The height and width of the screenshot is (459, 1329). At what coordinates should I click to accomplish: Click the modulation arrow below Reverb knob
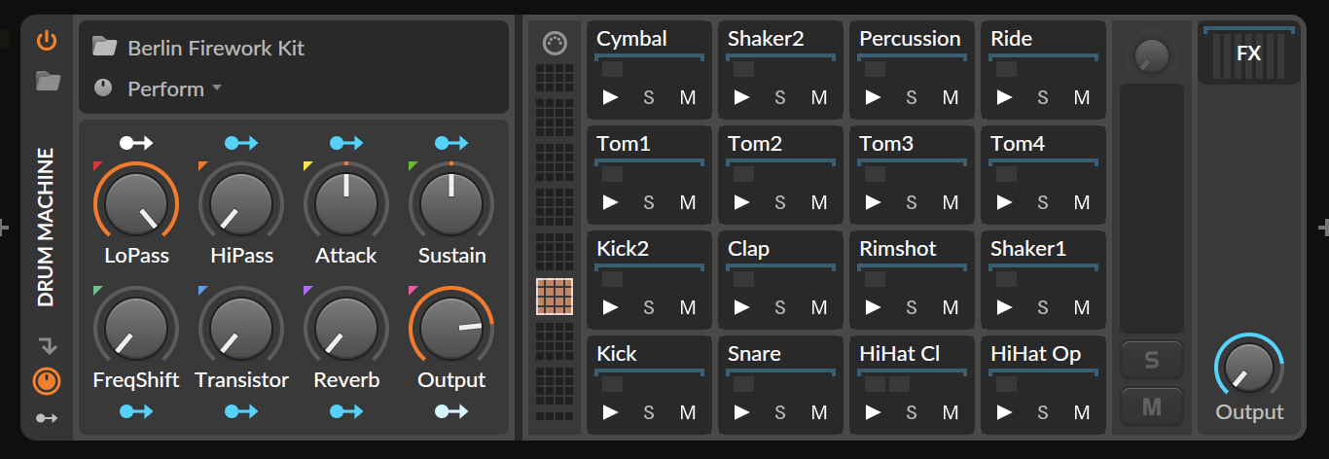(346, 411)
